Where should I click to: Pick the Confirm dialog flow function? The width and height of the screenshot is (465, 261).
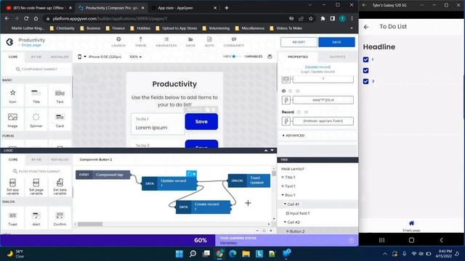[x=60, y=219]
